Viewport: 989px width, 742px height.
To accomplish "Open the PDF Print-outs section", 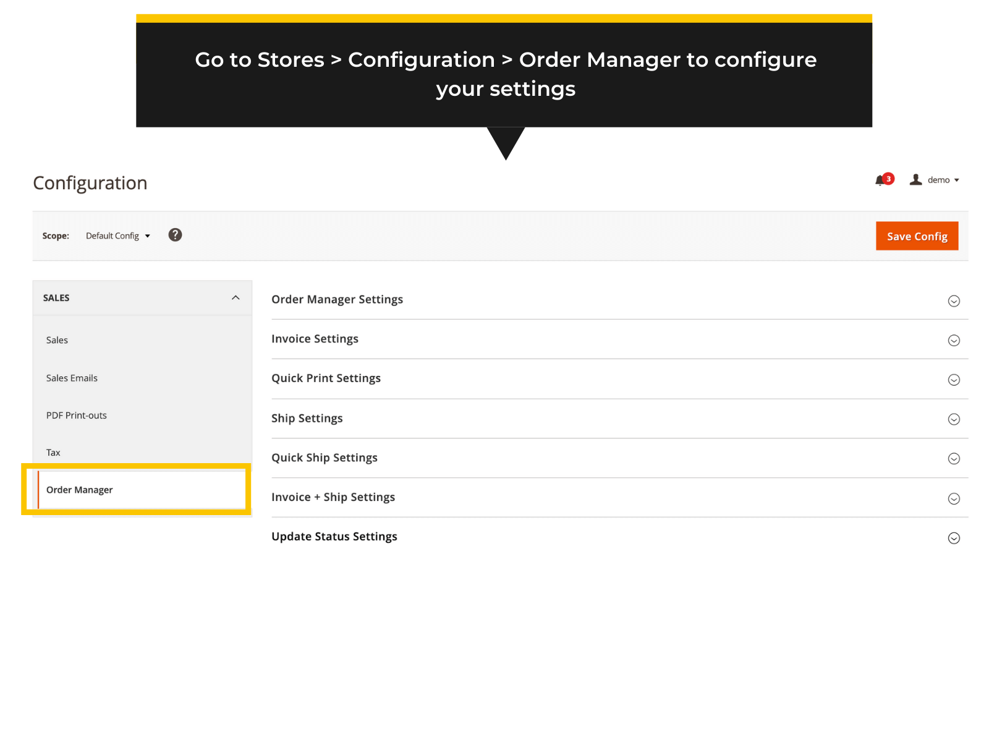I will [76, 415].
